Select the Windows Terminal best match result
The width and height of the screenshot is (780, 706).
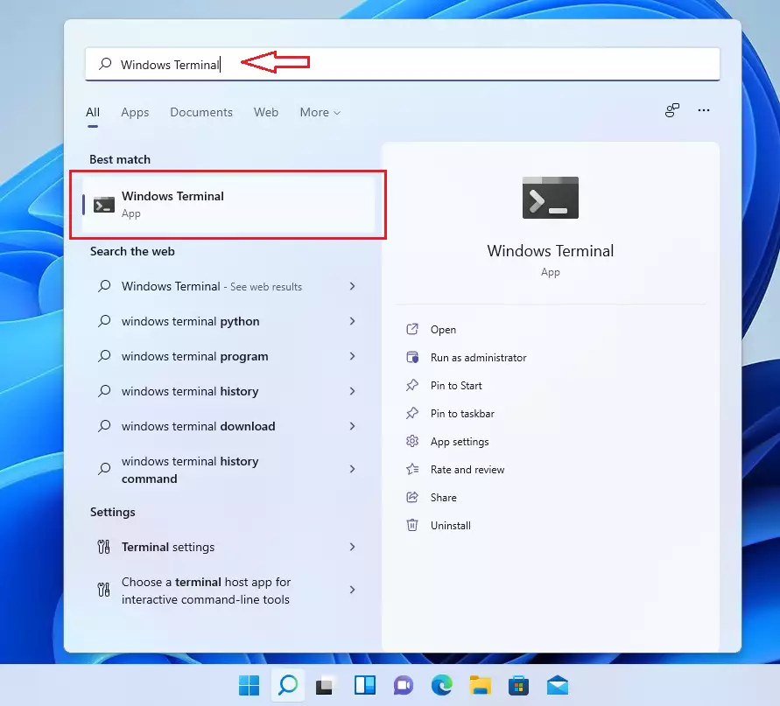pos(228,205)
